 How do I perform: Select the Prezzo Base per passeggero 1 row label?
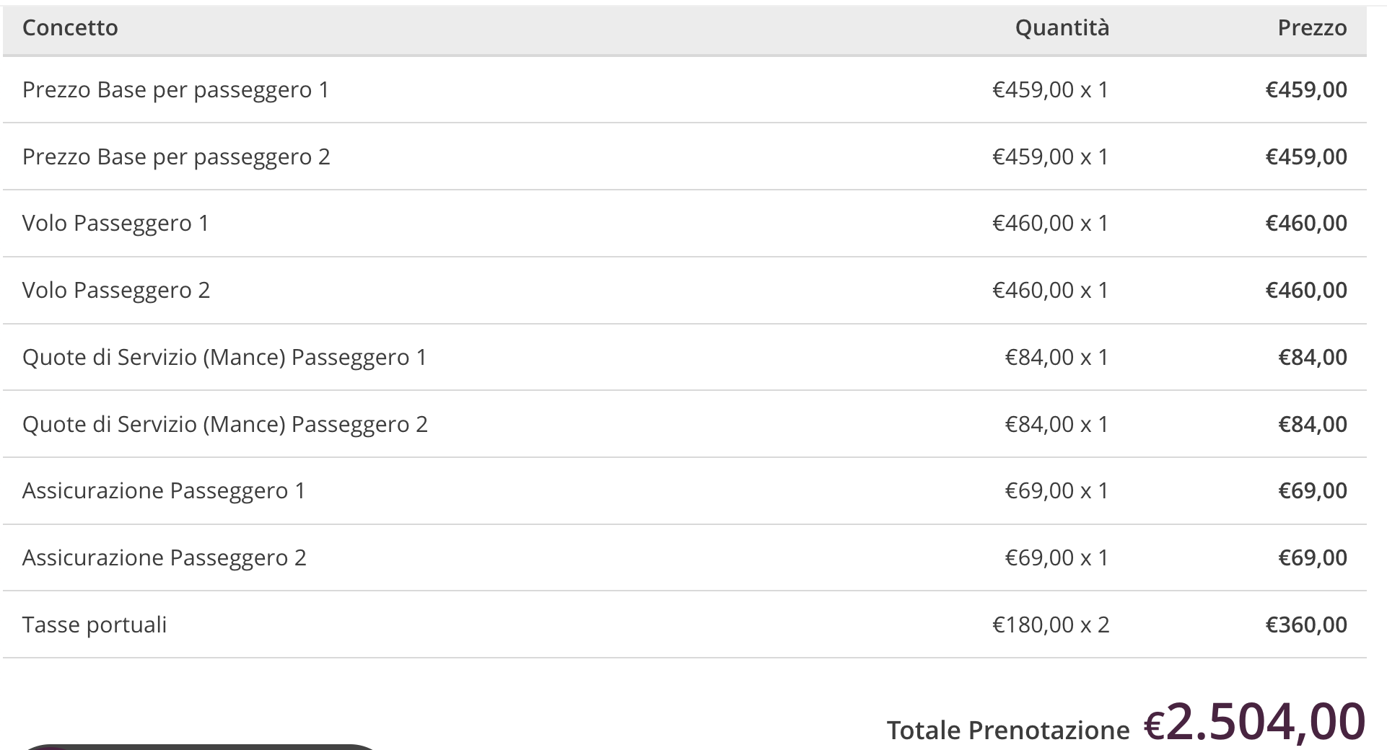[x=175, y=90]
